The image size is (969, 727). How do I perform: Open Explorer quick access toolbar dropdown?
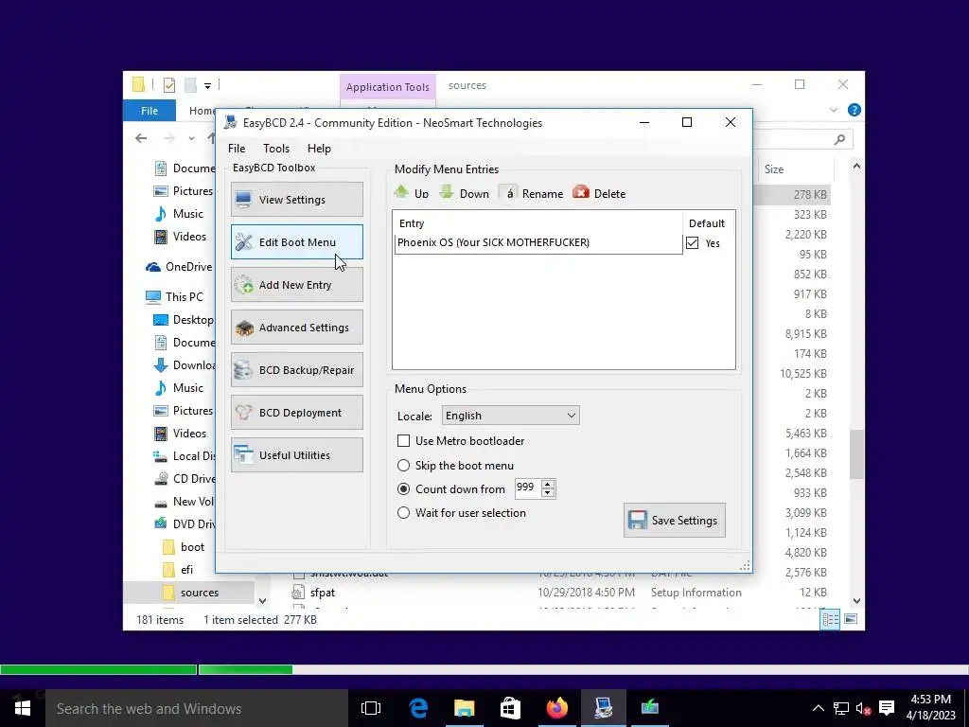(x=207, y=85)
